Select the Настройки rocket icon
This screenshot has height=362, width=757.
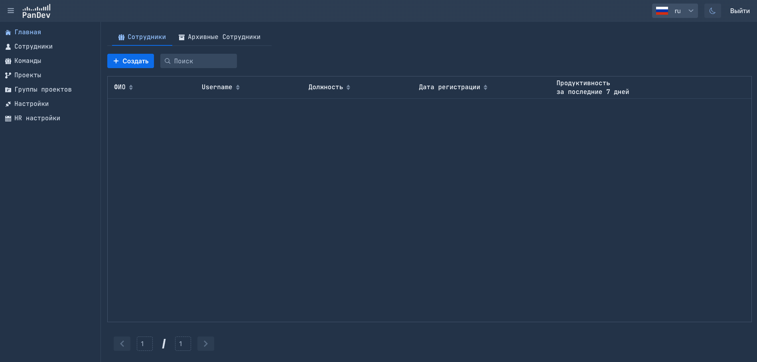coord(8,104)
